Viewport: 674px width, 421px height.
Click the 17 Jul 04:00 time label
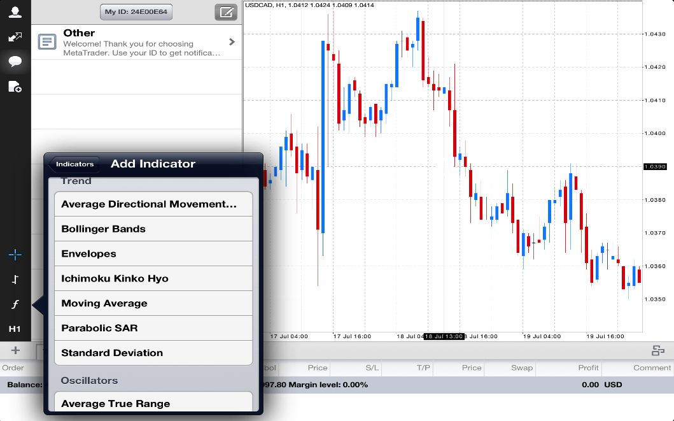point(289,336)
